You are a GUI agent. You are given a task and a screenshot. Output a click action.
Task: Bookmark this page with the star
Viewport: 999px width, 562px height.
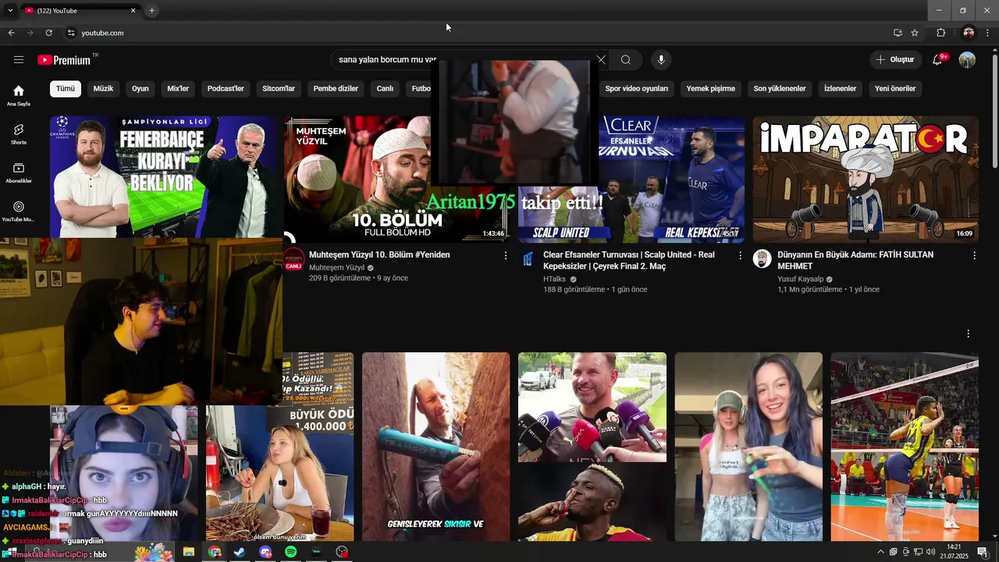(x=915, y=33)
